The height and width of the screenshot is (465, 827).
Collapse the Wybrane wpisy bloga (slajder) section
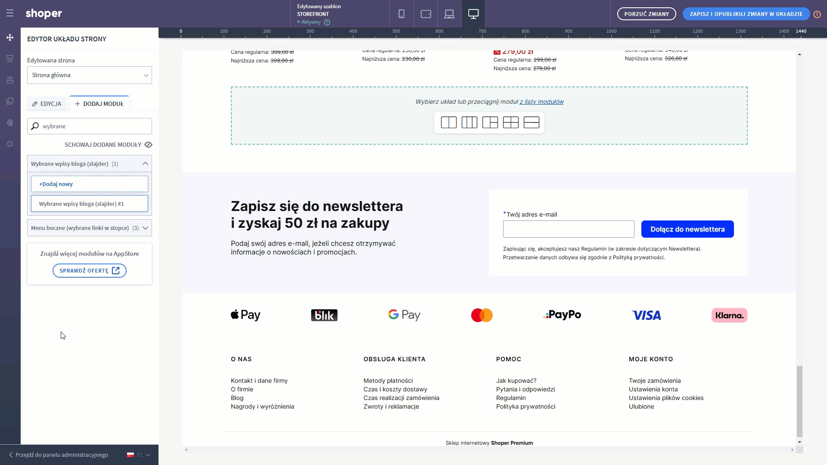pyautogui.click(x=145, y=164)
